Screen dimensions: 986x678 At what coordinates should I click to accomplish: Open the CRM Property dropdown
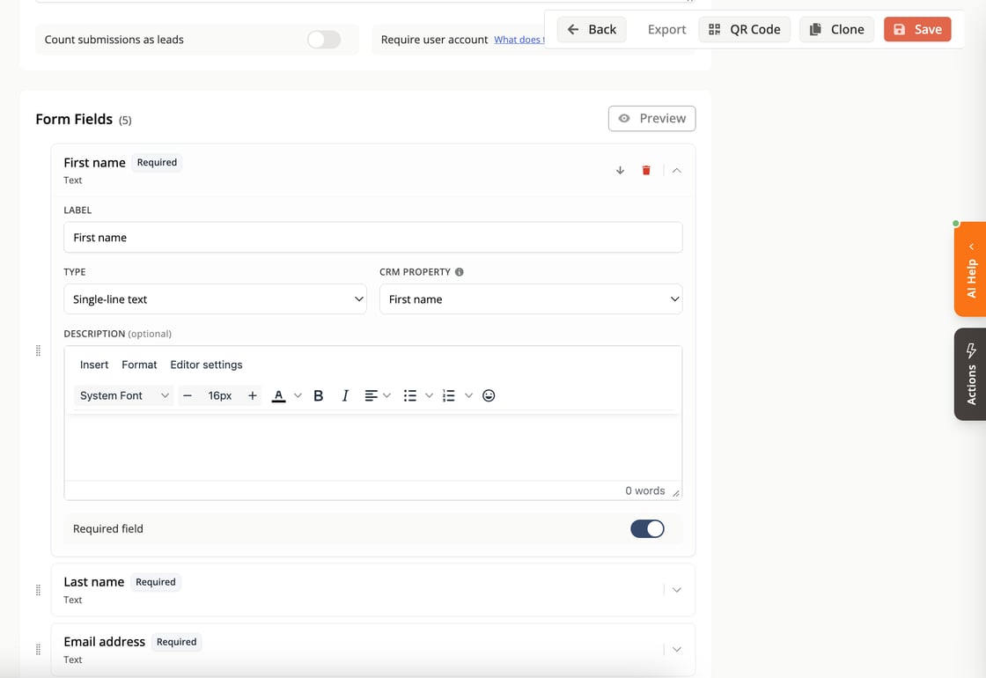tap(531, 299)
